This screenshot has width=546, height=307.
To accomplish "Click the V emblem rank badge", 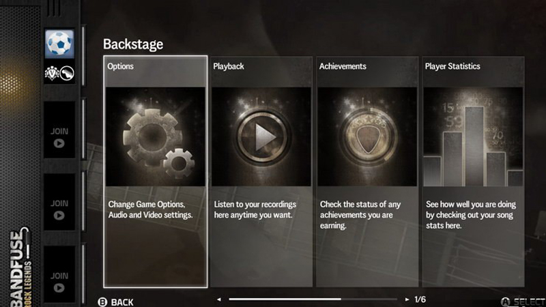I will [x=52, y=74].
